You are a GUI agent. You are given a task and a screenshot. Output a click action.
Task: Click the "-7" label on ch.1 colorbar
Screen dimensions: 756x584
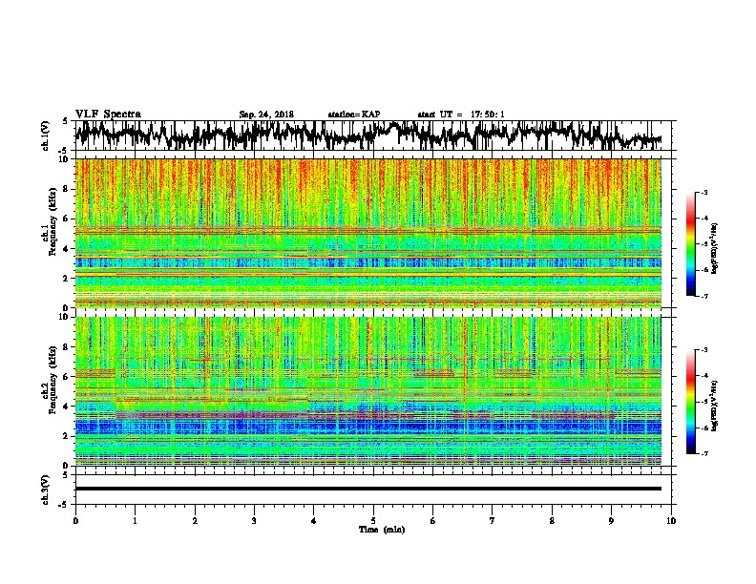pos(703,296)
